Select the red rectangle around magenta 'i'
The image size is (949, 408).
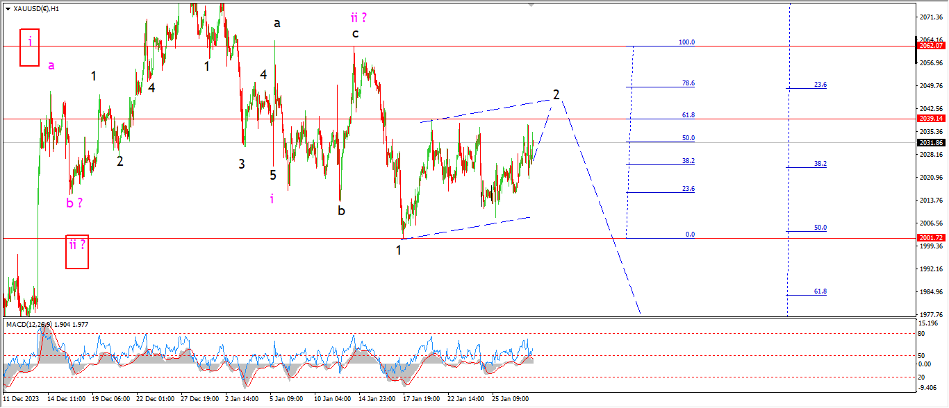point(29,48)
